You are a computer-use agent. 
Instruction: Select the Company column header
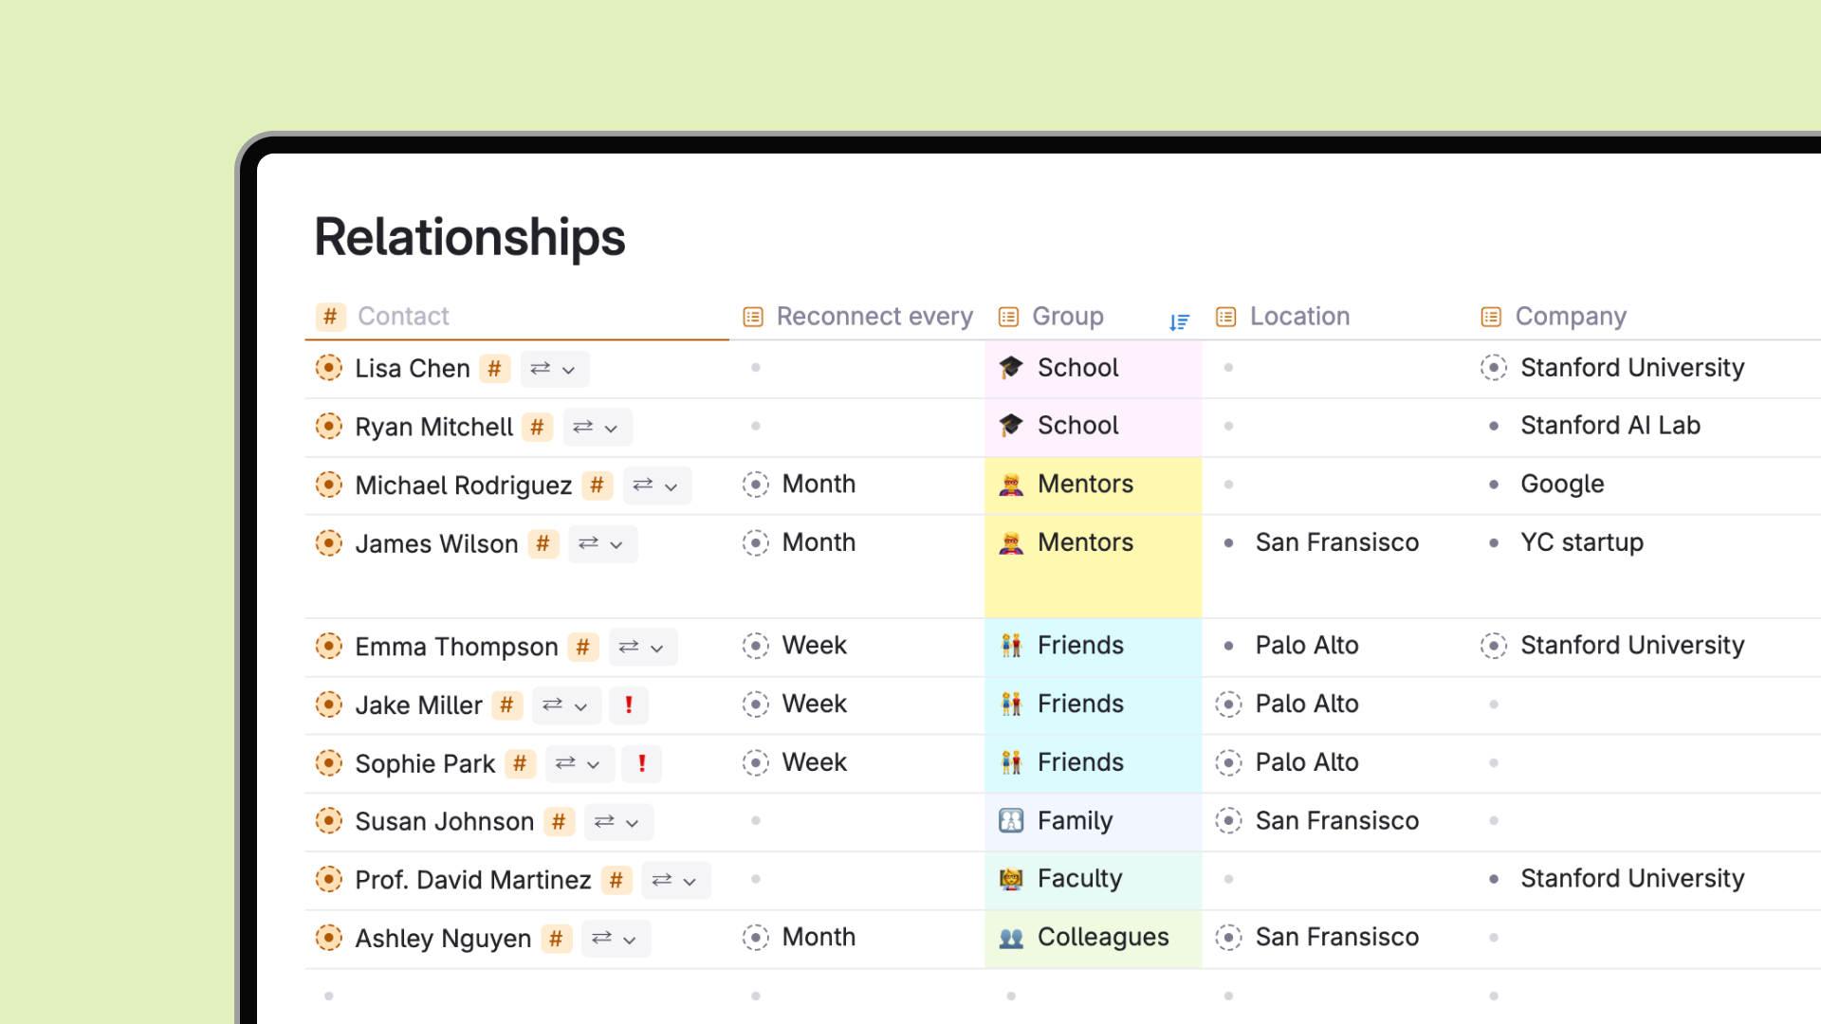1571,317
